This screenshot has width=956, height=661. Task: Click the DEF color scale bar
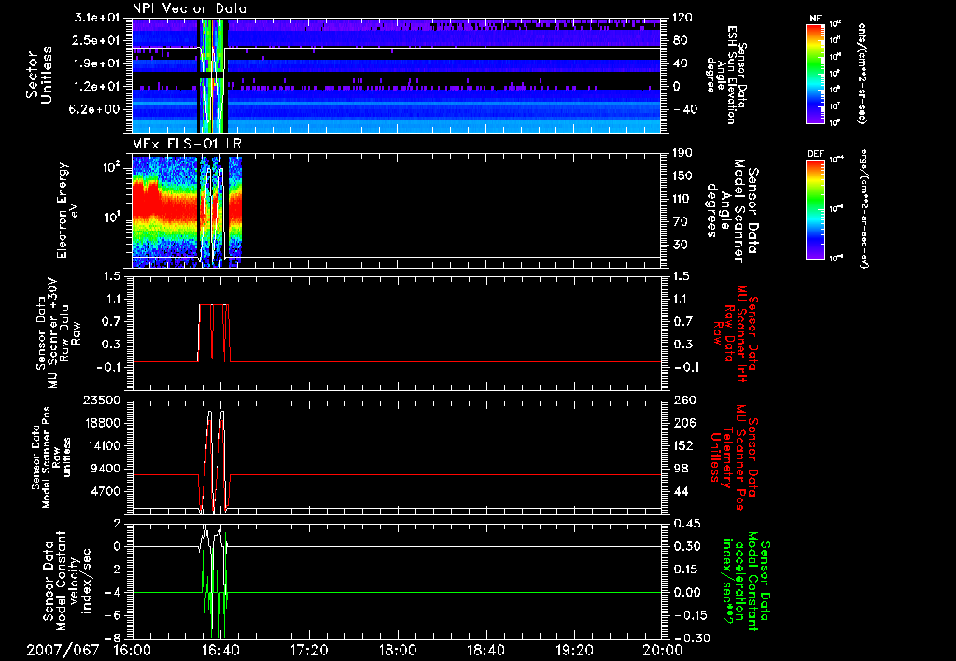[816, 208]
